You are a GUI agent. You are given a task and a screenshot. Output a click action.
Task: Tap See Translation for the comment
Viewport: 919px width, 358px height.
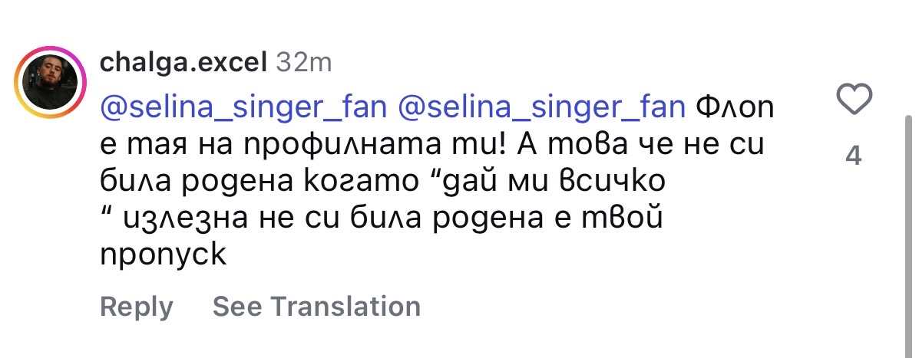(x=316, y=307)
